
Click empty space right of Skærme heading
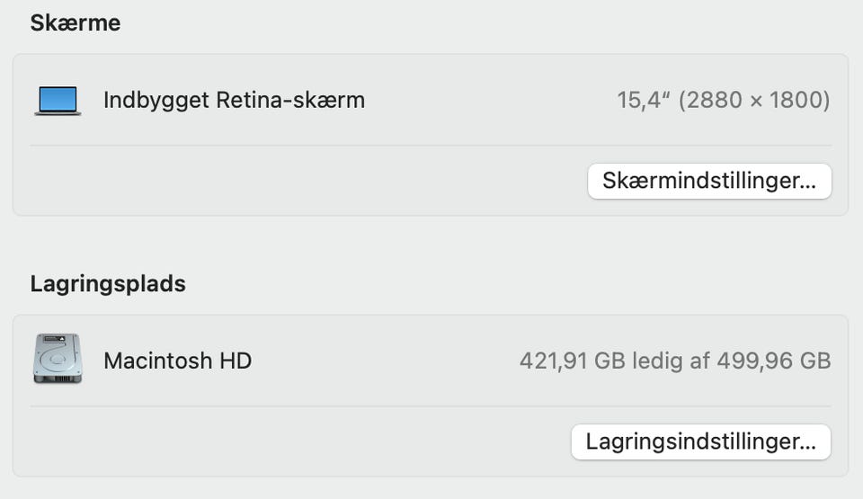pos(449,22)
